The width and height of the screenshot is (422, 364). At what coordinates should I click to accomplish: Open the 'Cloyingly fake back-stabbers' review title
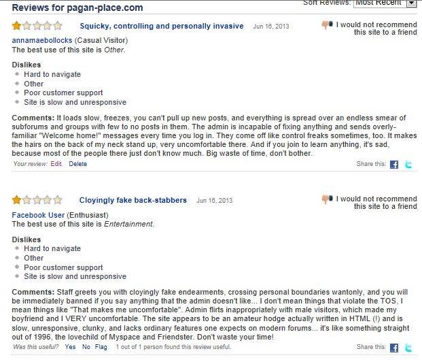click(133, 200)
